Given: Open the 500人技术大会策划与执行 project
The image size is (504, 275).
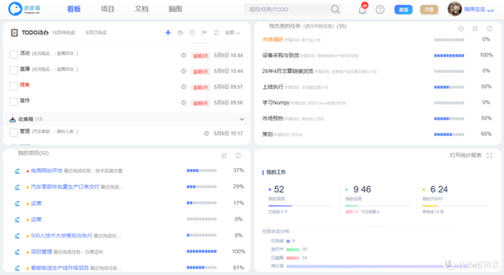Looking at the screenshot, I should click(62, 235).
